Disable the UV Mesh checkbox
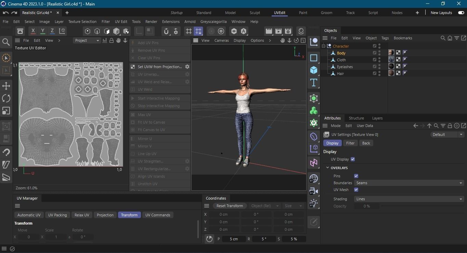467x253 pixels. click(x=356, y=190)
